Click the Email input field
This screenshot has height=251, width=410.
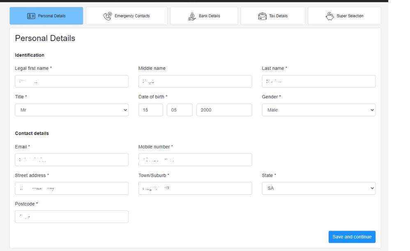pos(71,160)
